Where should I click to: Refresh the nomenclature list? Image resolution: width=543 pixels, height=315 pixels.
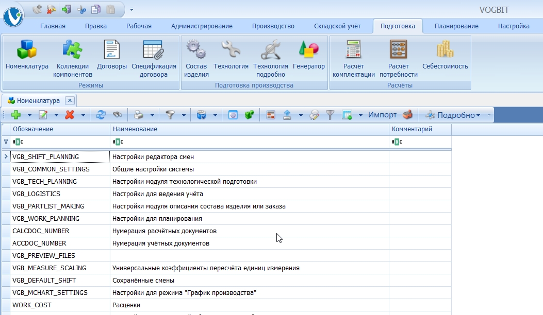click(x=101, y=115)
